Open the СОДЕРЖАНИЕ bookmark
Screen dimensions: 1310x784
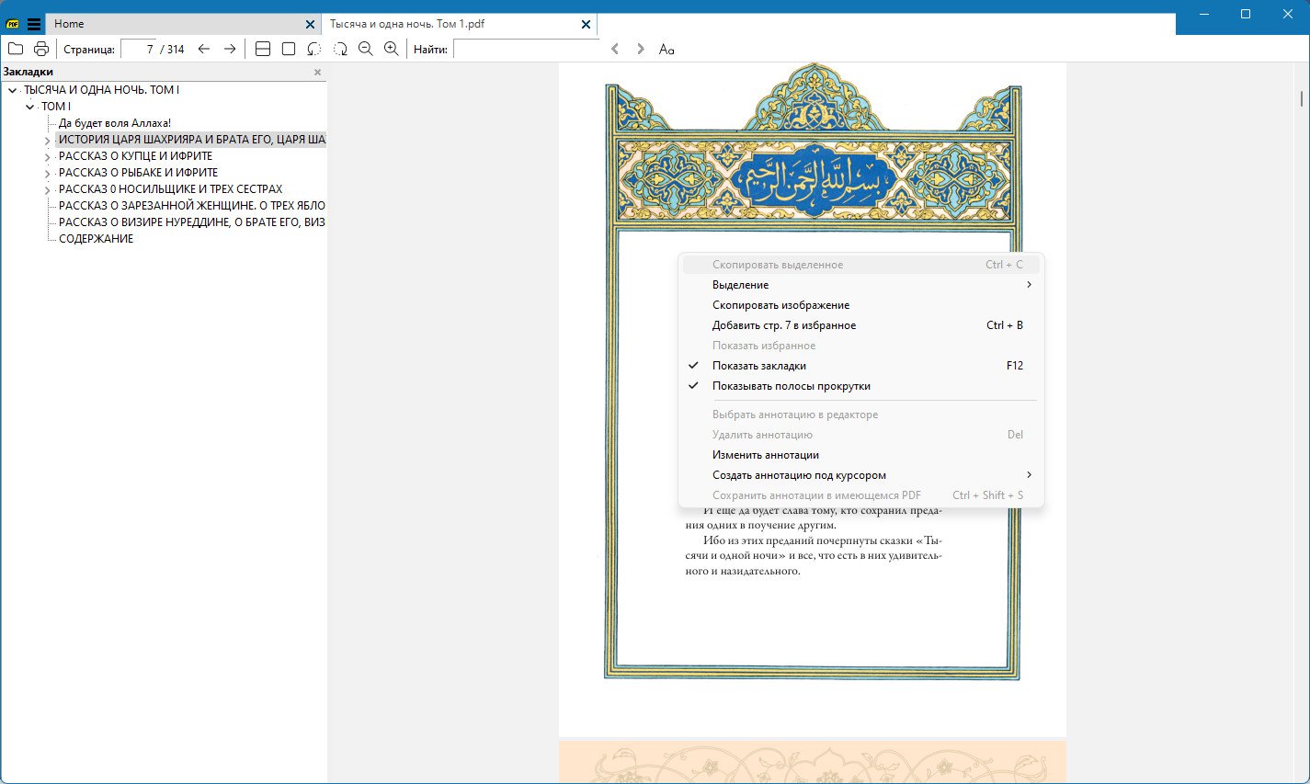pyautogui.click(x=96, y=239)
